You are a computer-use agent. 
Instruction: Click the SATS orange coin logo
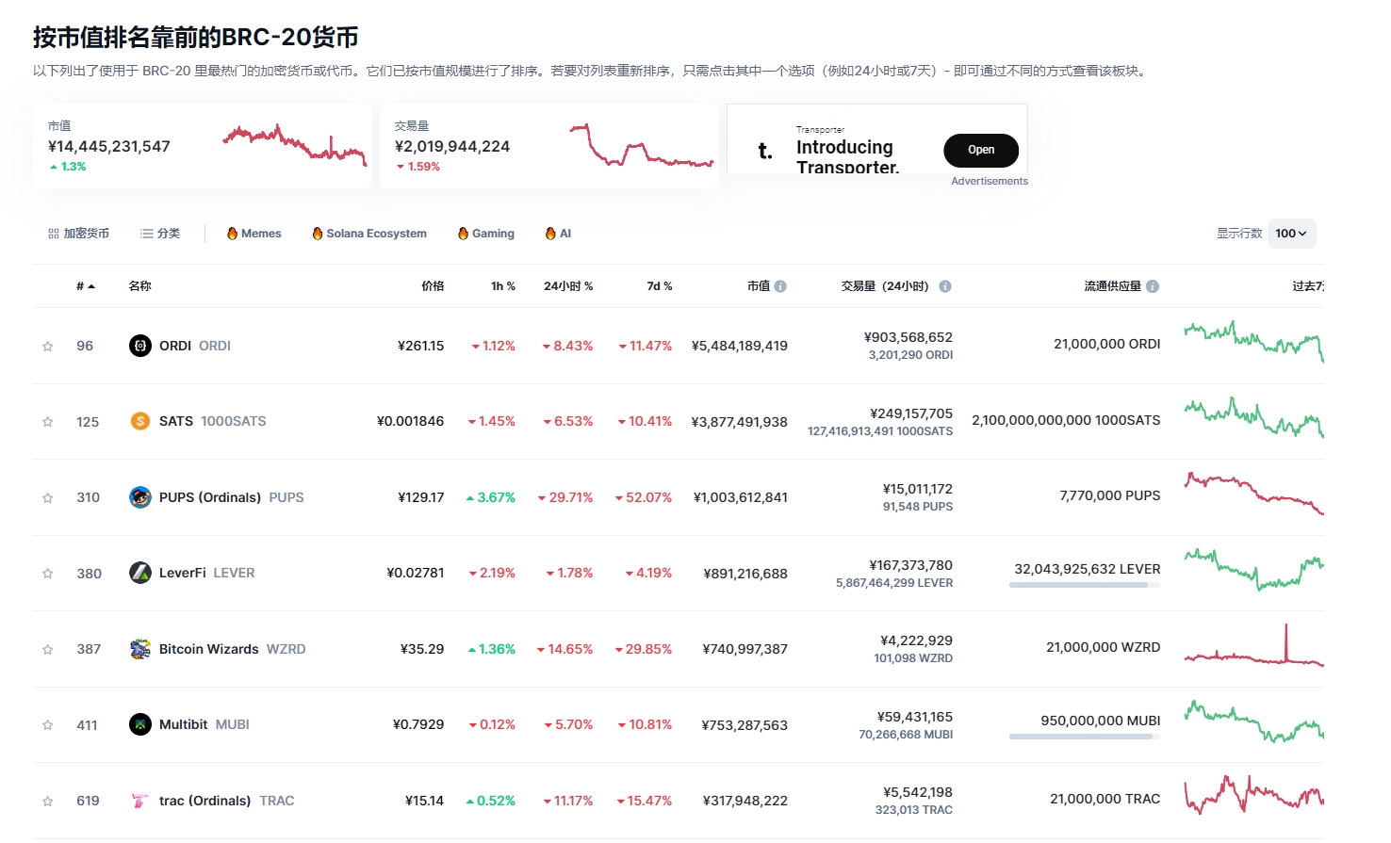pyautogui.click(x=140, y=421)
